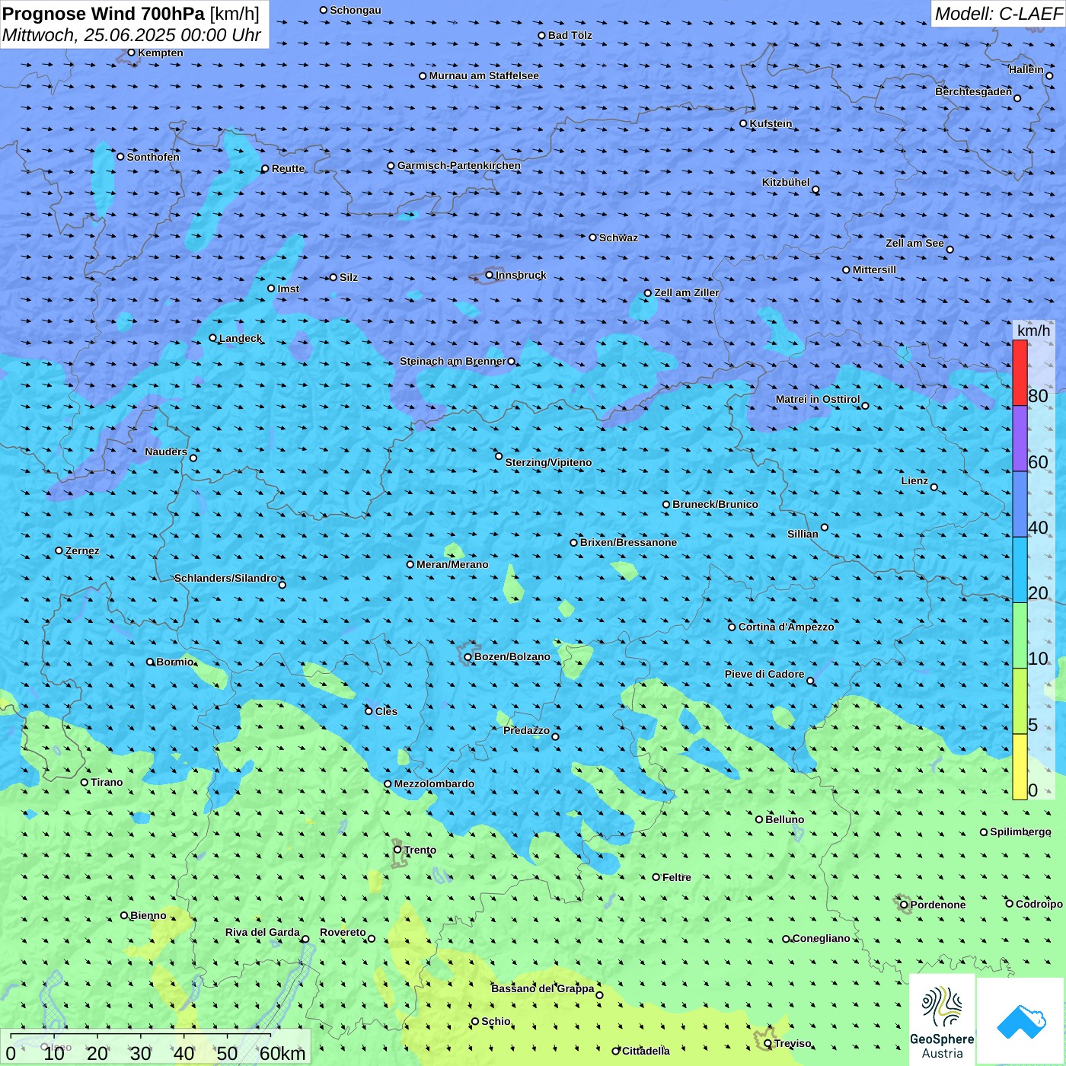This screenshot has width=1066, height=1066.
Task: Select the blue 40–60 km/h legend band
Action: [1020, 504]
